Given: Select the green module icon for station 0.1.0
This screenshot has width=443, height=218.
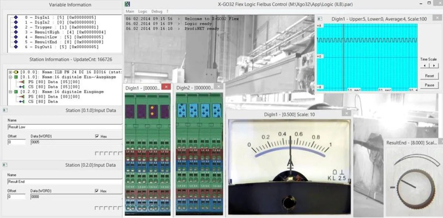Looking at the screenshot, I should pos(16,77).
